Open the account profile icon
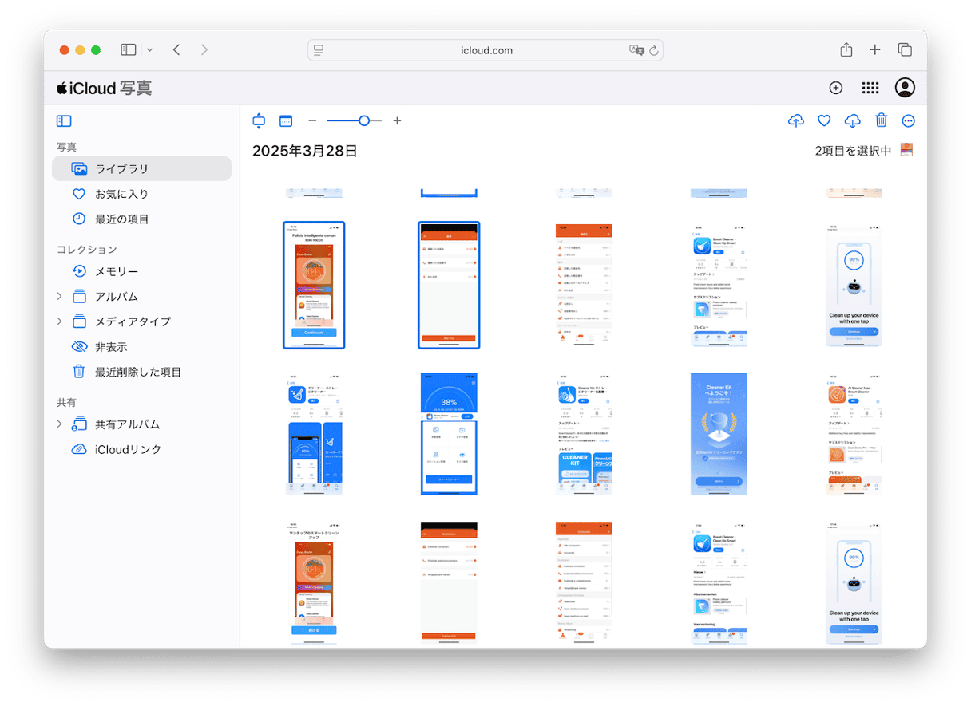The height and width of the screenshot is (706, 971). 905,88
